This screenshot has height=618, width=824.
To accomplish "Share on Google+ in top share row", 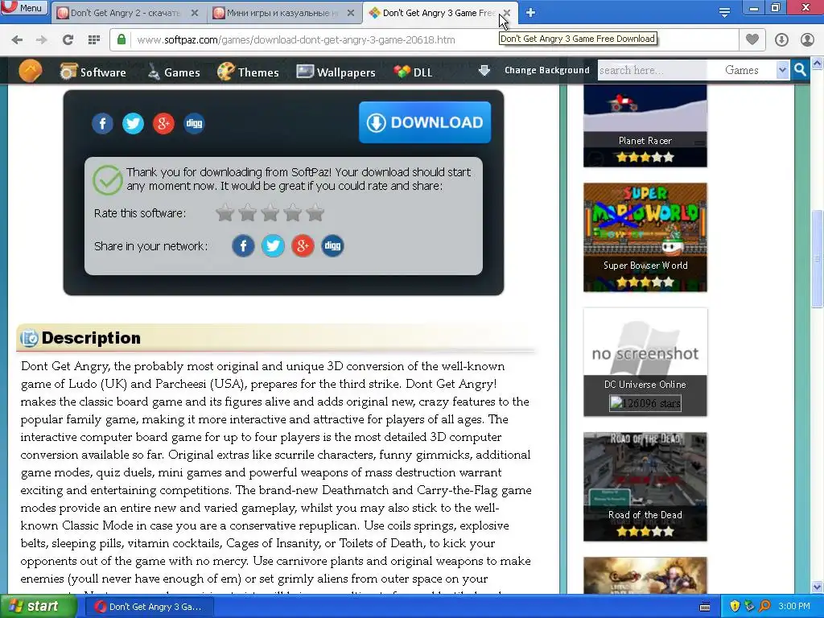I will coord(163,123).
